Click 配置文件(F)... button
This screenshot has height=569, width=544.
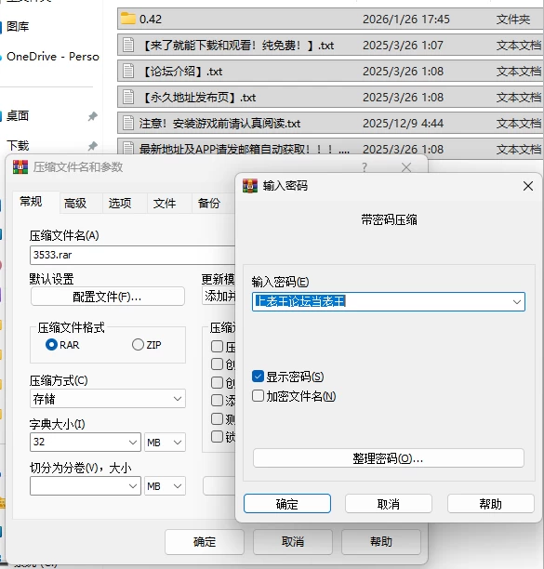click(108, 297)
